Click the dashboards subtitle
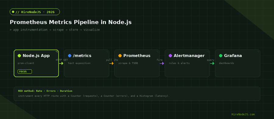The image size is (274, 119). 227,63
